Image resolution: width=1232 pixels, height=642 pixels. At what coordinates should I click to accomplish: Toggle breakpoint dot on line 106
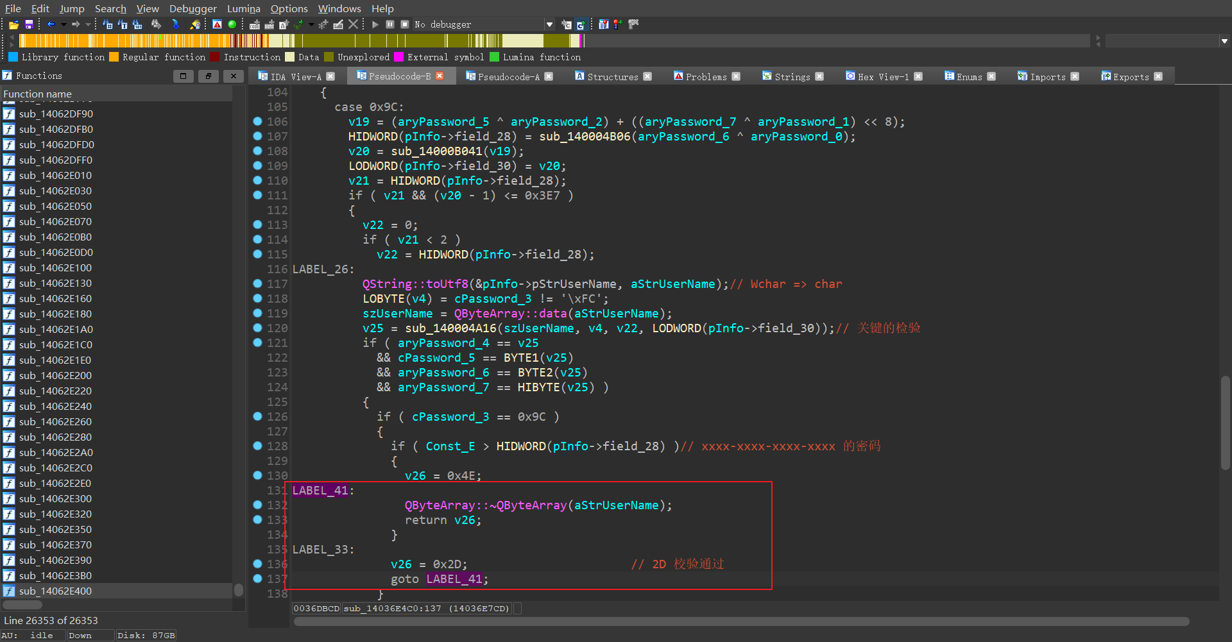[257, 121]
